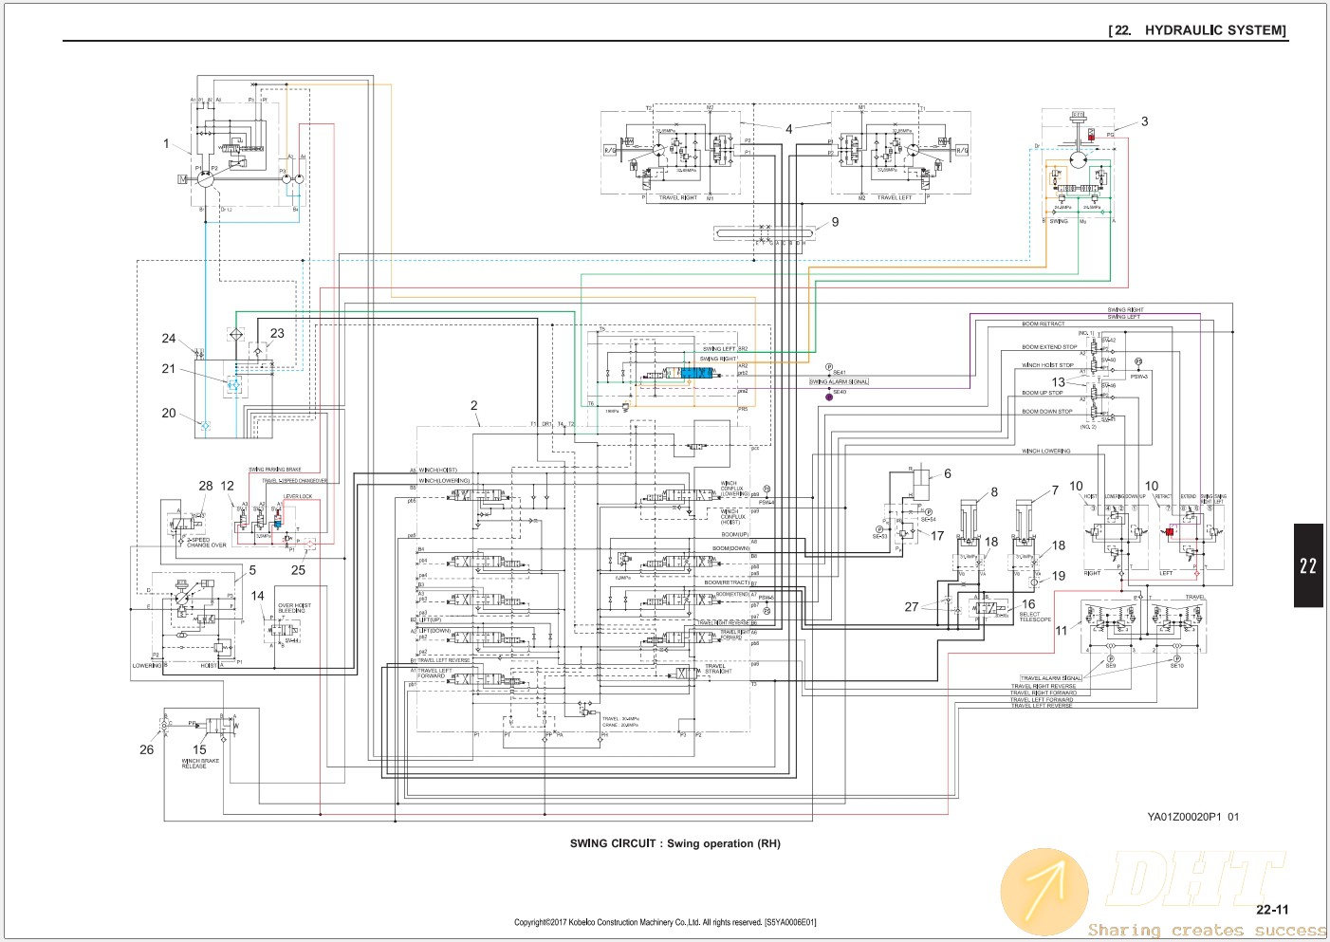This screenshot has height=942, width=1330.
Task: Click the TRAVEL LEFT FORWARD line label
Action: pyautogui.click(x=1042, y=699)
